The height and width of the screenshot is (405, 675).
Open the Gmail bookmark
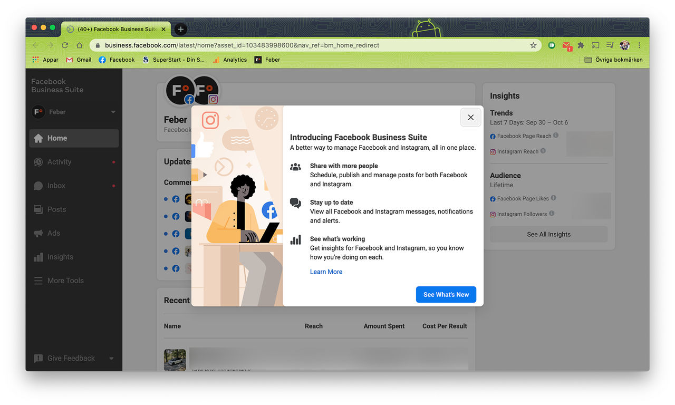[x=79, y=60]
